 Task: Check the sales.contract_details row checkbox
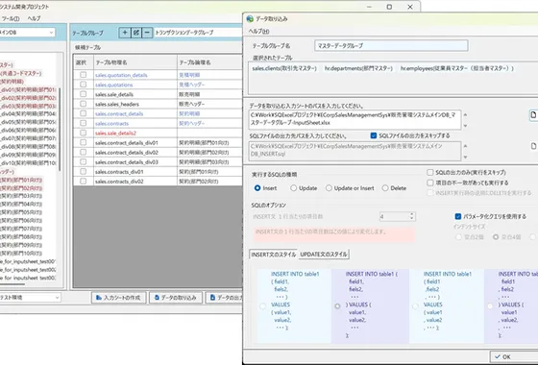[83, 113]
